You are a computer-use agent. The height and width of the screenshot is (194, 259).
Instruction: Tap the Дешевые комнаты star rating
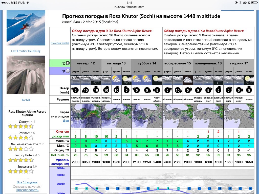(21, 149)
